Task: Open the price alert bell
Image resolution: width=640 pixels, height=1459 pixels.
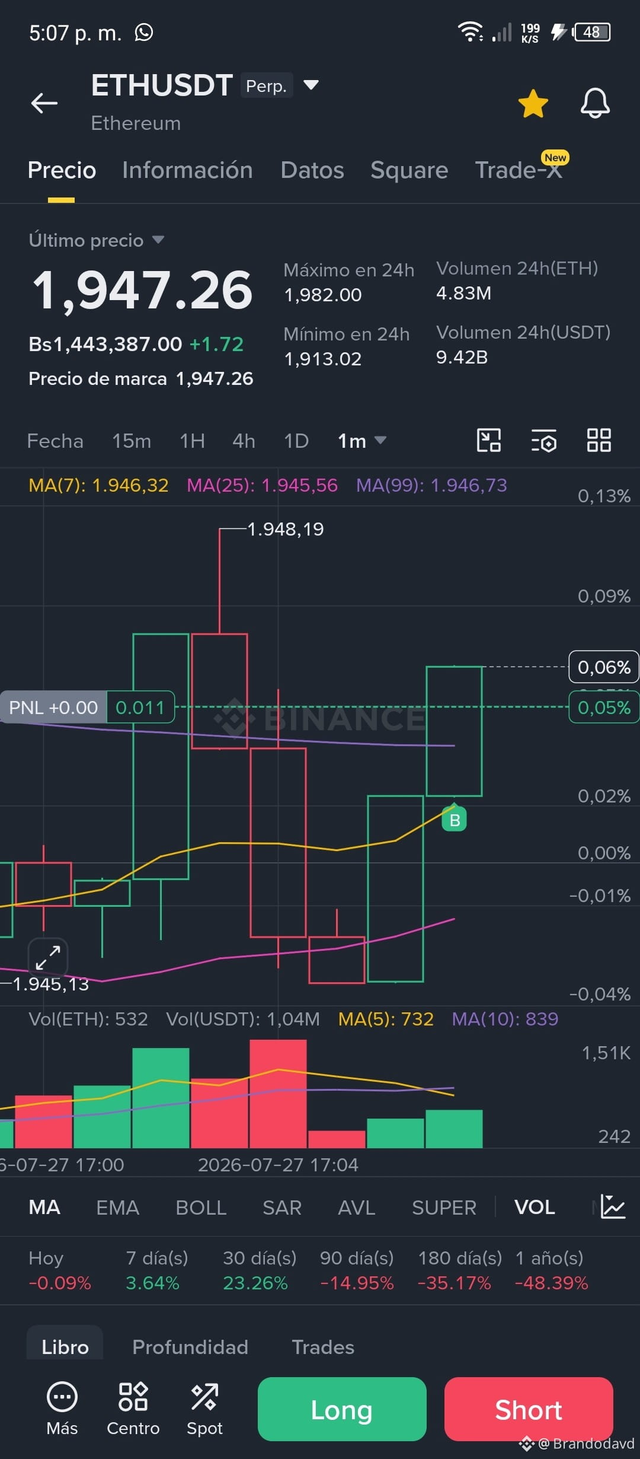Action: click(x=595, y=104)
